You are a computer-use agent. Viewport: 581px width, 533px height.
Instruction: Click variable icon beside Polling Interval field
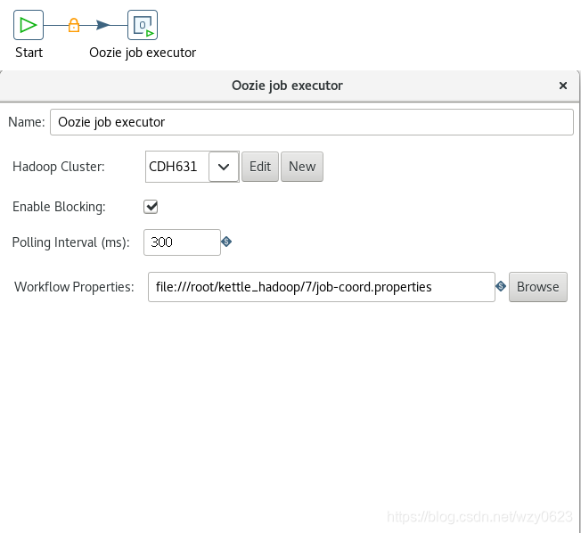click(x=226, y=242)
